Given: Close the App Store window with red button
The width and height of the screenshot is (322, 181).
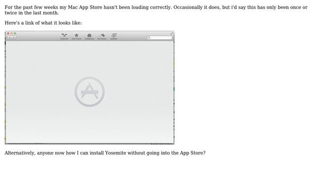Looking at the screenshot, I should 8,33.
